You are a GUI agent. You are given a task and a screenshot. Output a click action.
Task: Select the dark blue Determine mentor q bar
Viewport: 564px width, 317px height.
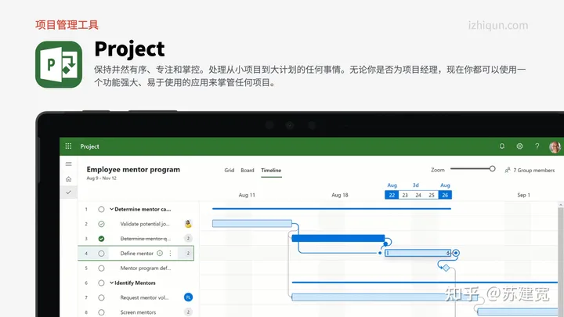(x=338, y=238)
